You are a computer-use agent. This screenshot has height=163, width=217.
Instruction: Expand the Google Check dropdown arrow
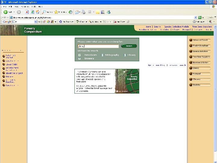point(86,22)
